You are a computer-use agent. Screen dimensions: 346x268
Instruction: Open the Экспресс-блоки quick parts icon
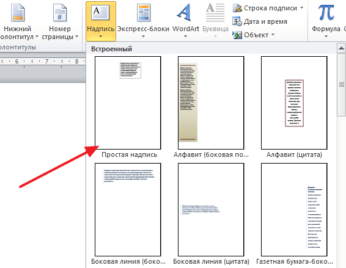coord(144,13)
